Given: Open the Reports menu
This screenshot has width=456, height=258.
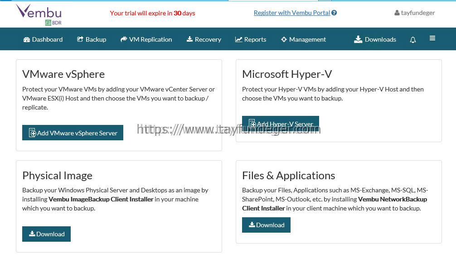Looking at the screenshot, I should pyautogui.click(x=251, y=39).
